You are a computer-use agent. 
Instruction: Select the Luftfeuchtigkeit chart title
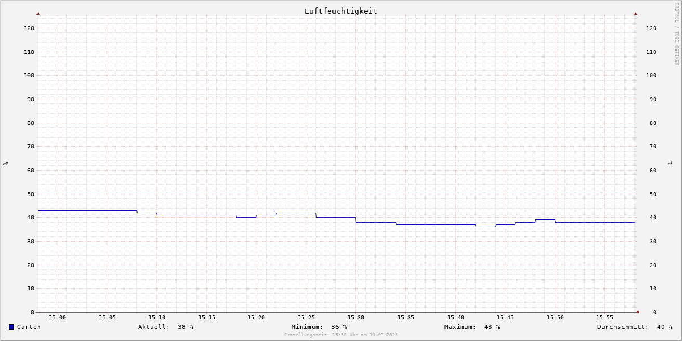point(340,11)
